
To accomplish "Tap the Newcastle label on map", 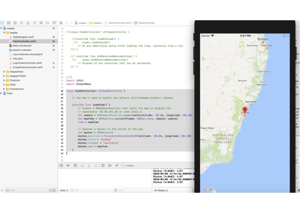I will point(250,102).
